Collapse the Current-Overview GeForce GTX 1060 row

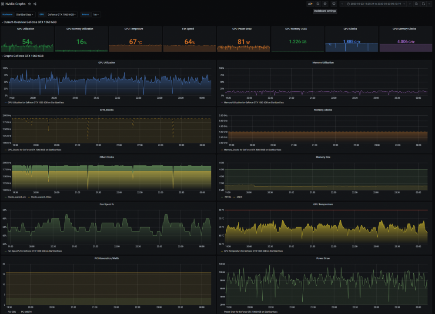(x=30, y=22)
